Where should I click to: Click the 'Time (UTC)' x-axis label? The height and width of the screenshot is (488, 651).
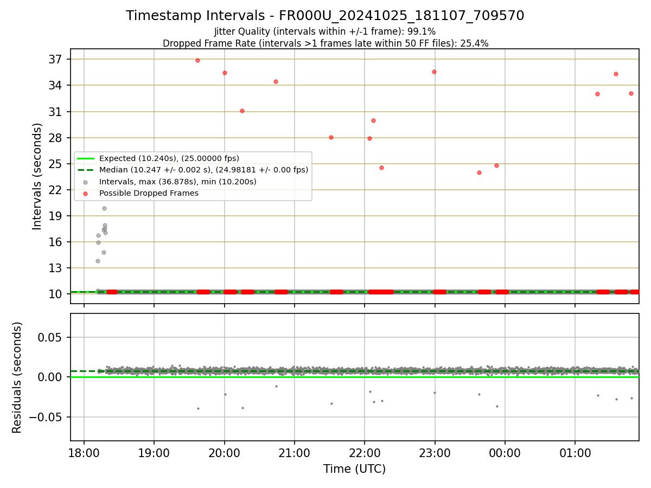tap(354, 469)
